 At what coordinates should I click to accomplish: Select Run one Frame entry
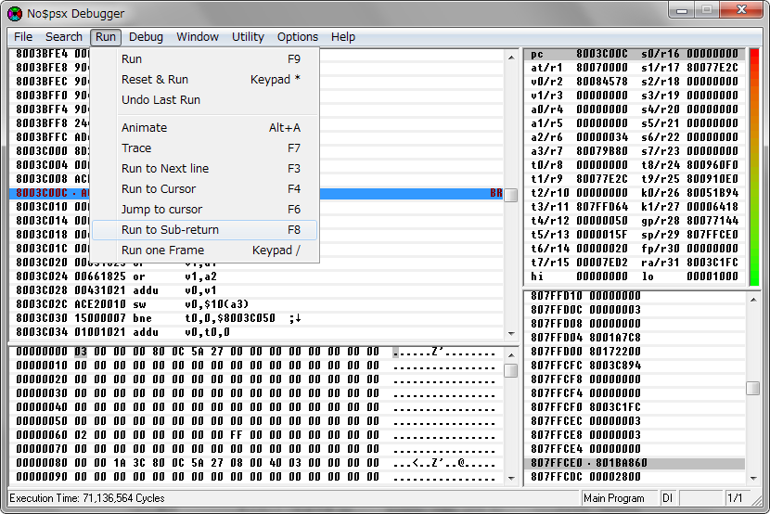tap(205, 250)
